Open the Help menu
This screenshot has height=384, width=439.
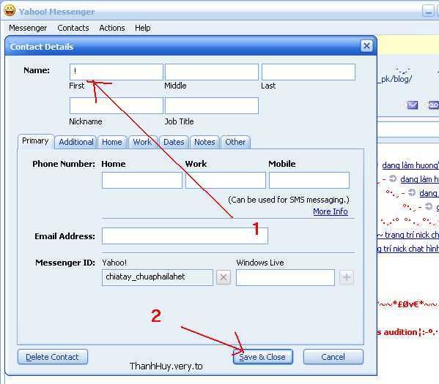pyautogui.click(x=142, y=28)
